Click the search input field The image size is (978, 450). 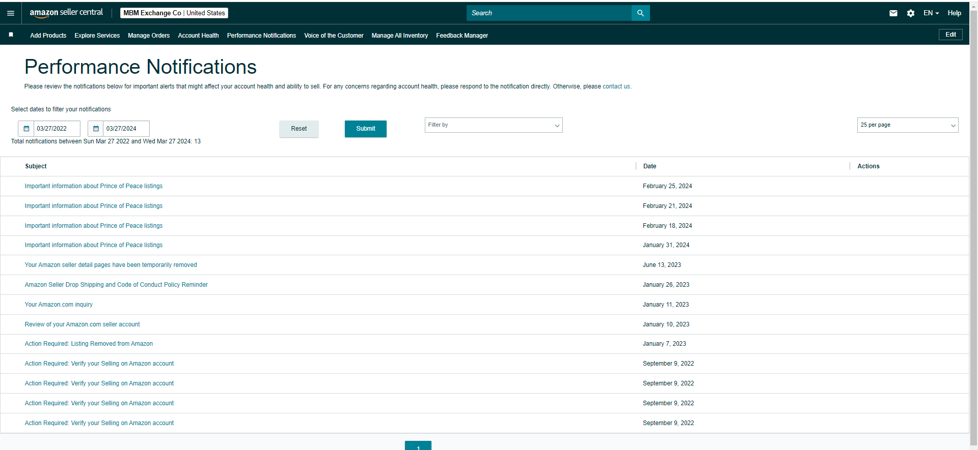click(x=549, y=13)
